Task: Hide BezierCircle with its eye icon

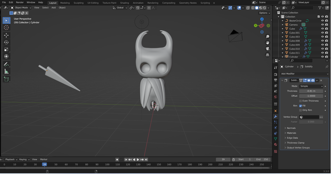Action: click(x=322, y=21)
